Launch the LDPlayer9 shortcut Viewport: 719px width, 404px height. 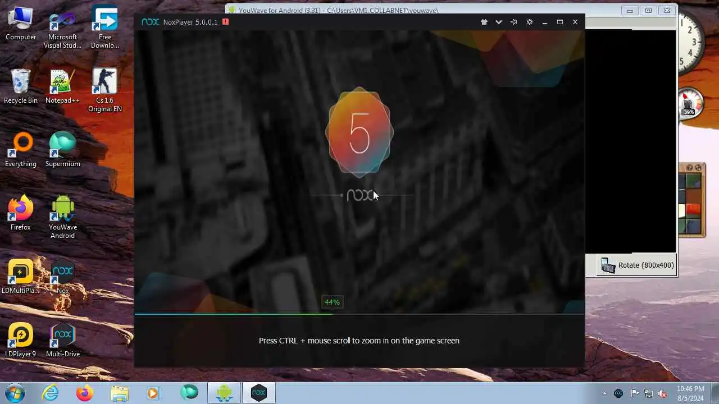(x=21, y=340)
